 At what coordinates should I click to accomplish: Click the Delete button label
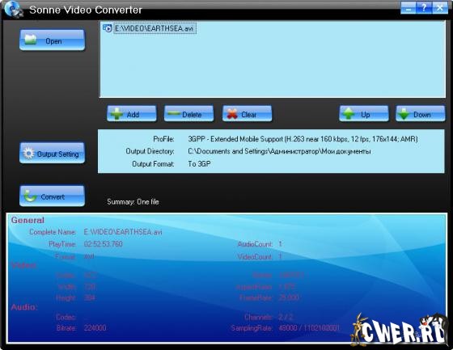pyautogui.click(x=192, y=115)
